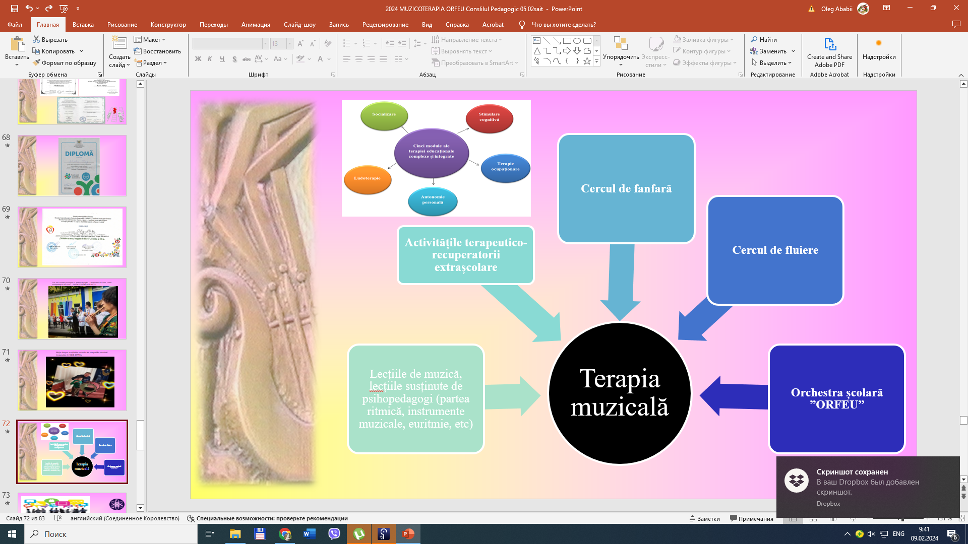
Task: Open Упорядочить arrange options
Action: (x=621, y=51)
